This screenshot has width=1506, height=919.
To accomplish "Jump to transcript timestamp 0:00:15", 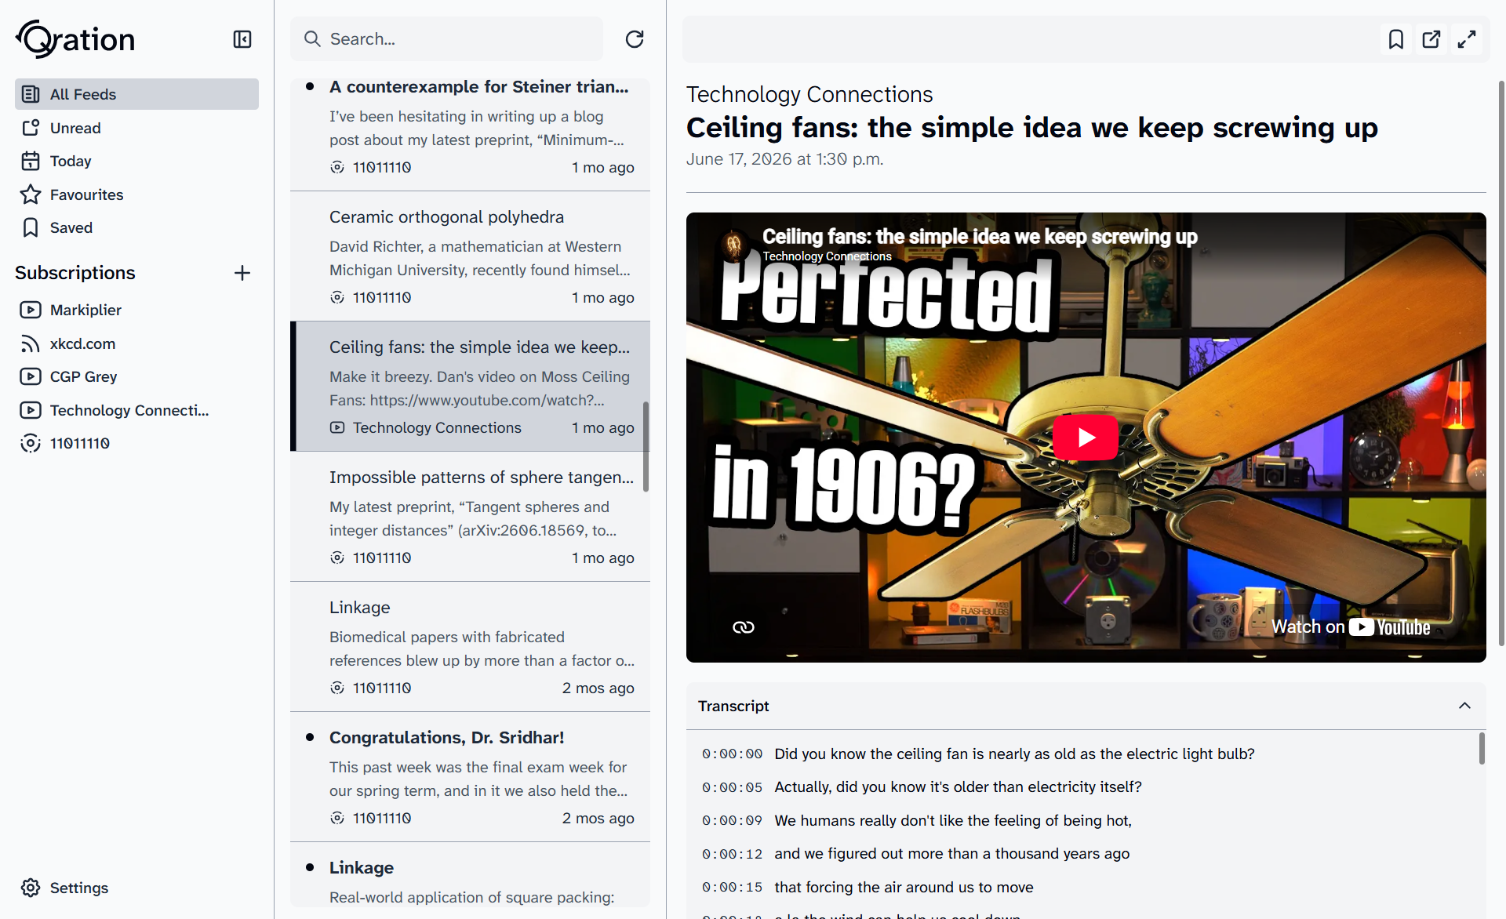I will click(732, 887).
